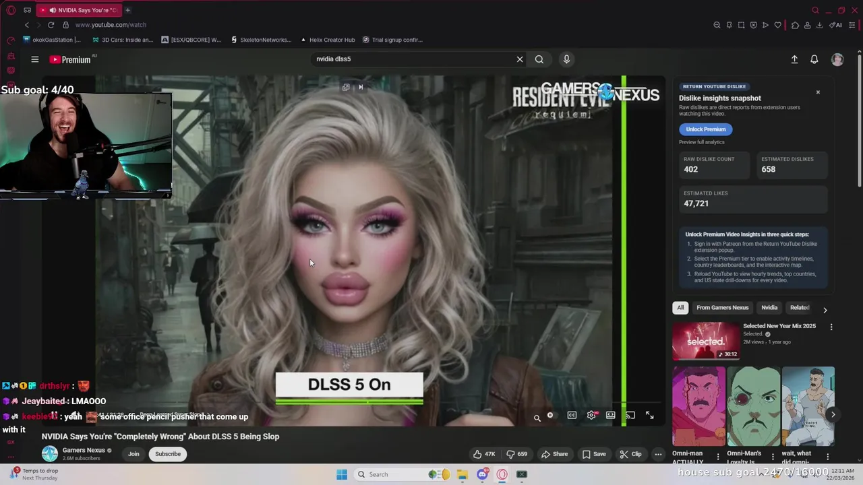Open the browser easy setup menu
This screenshot has height=485, width=863.
point(852,25)
